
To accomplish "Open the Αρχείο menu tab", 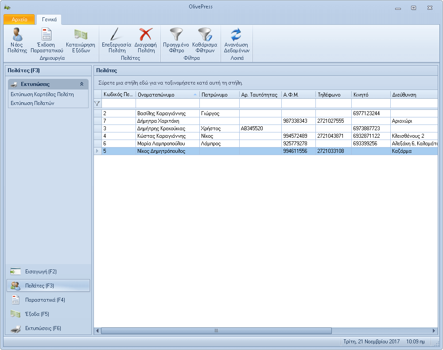I will 19,19.
